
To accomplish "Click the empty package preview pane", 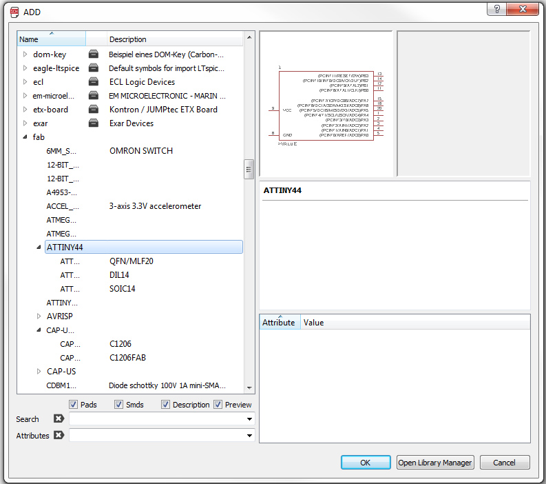I will coord(463,104).
